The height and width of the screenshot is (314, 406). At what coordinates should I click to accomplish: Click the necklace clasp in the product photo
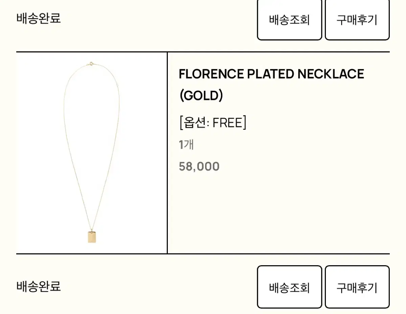click(x=90, y=64)
